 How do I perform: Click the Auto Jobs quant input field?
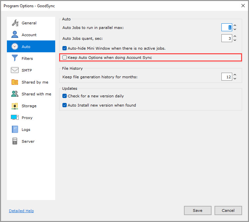[x=227, y=38]
